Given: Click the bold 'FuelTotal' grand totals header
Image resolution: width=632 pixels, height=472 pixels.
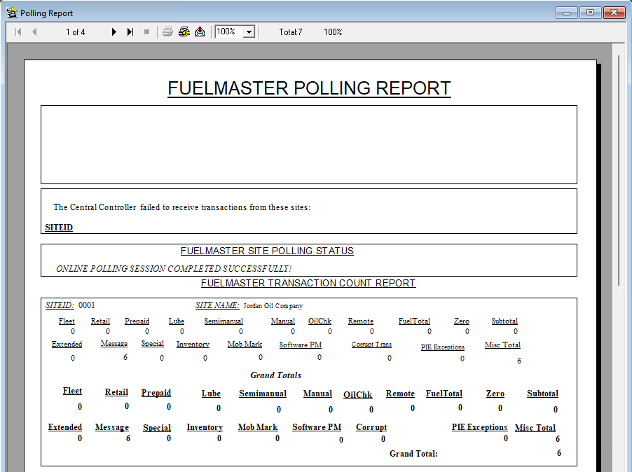Looking at the screenshot, I should point(444,394).
